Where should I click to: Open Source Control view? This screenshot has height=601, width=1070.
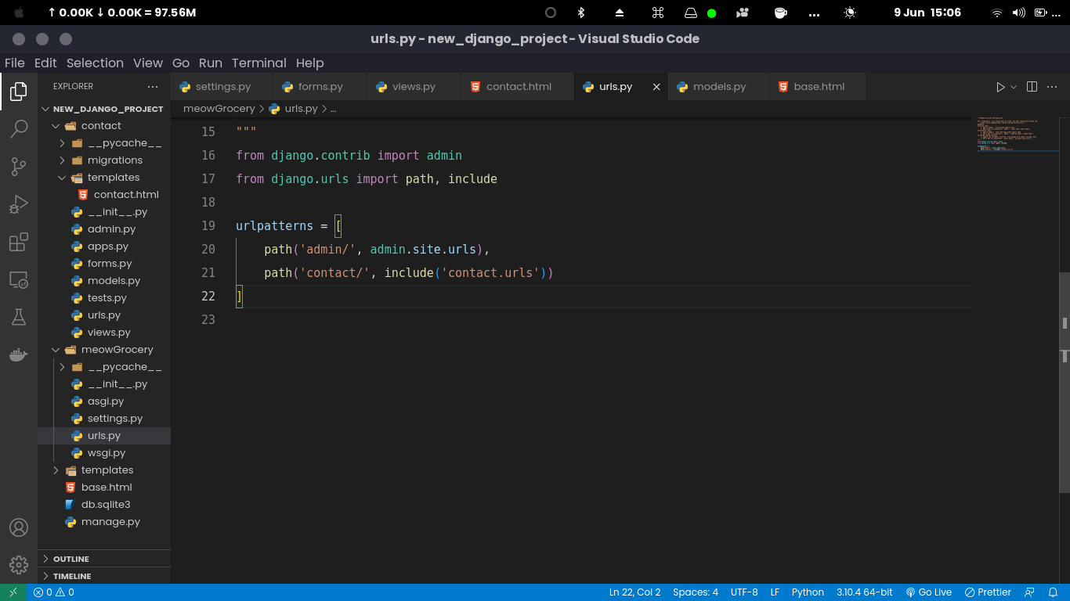tap(19, 166)
